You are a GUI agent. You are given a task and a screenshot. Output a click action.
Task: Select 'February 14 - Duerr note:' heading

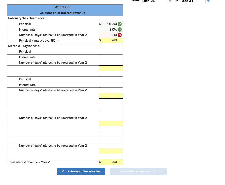[27, 18]
